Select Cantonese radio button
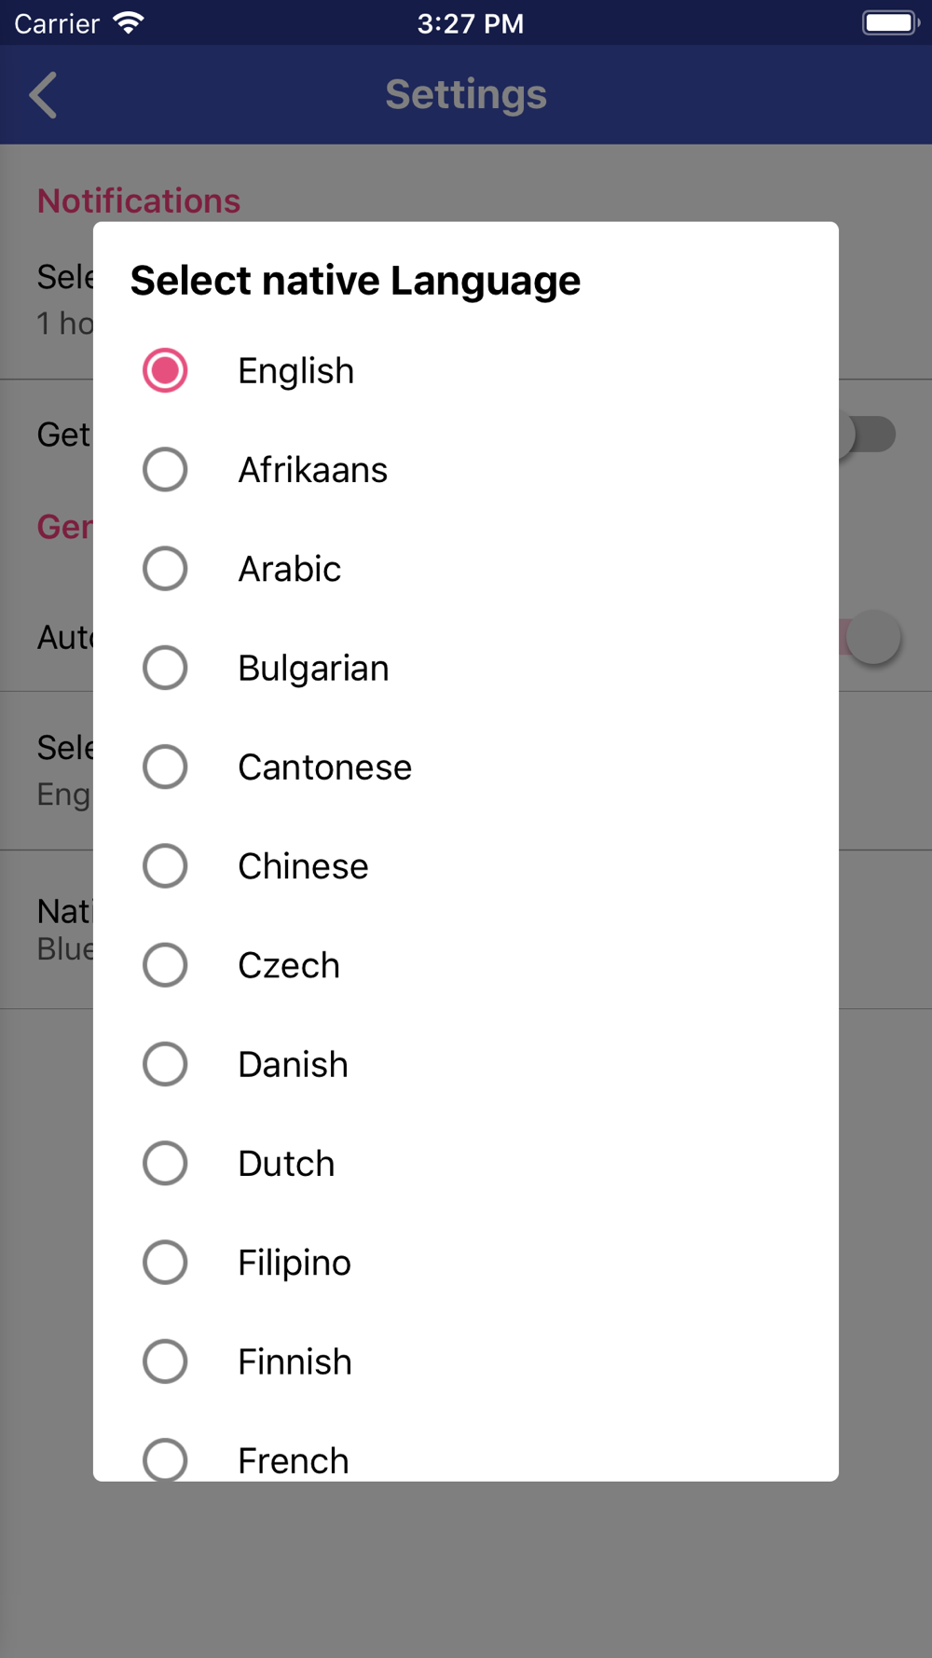The width and height of the screenshot is (932, 1658). [x=165, y=767]
